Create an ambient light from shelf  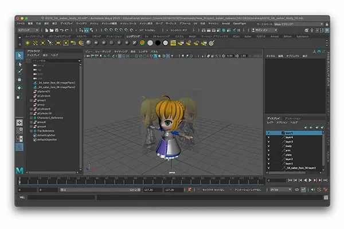pos(28,43)
